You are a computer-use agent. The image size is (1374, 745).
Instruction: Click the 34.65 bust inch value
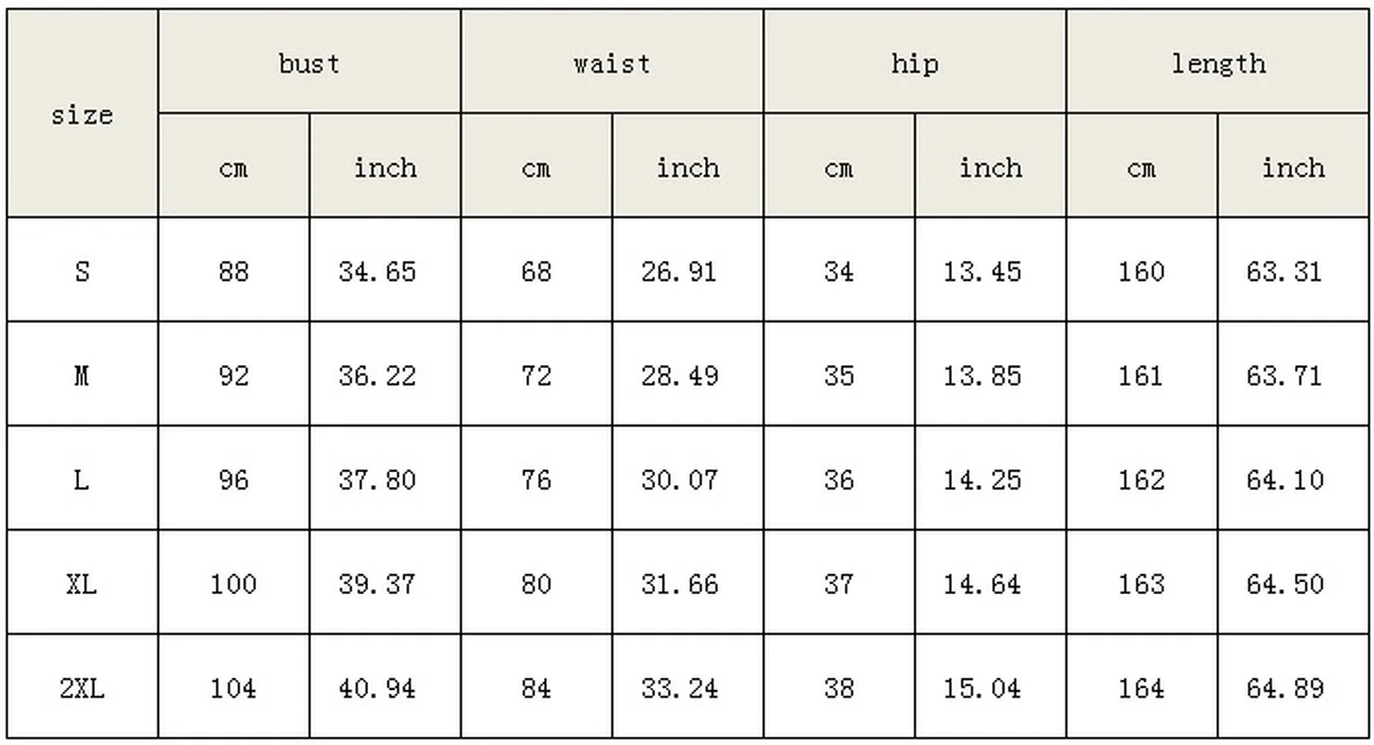pyautogui.click(x=377, y=272)
